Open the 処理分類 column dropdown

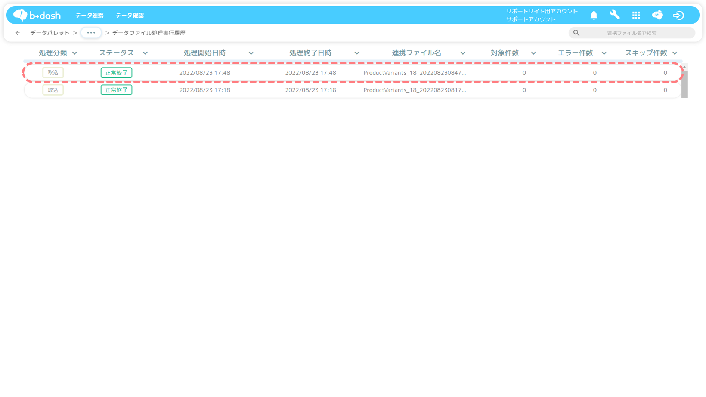(75, 53)
